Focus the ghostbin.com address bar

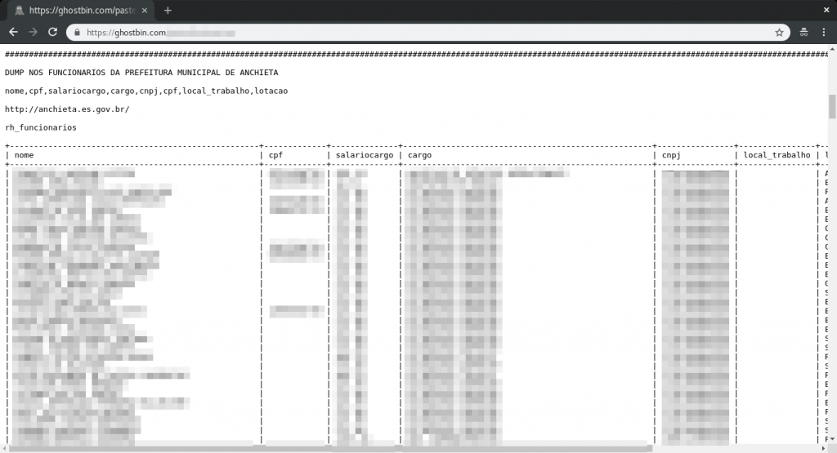click(427, 33)
